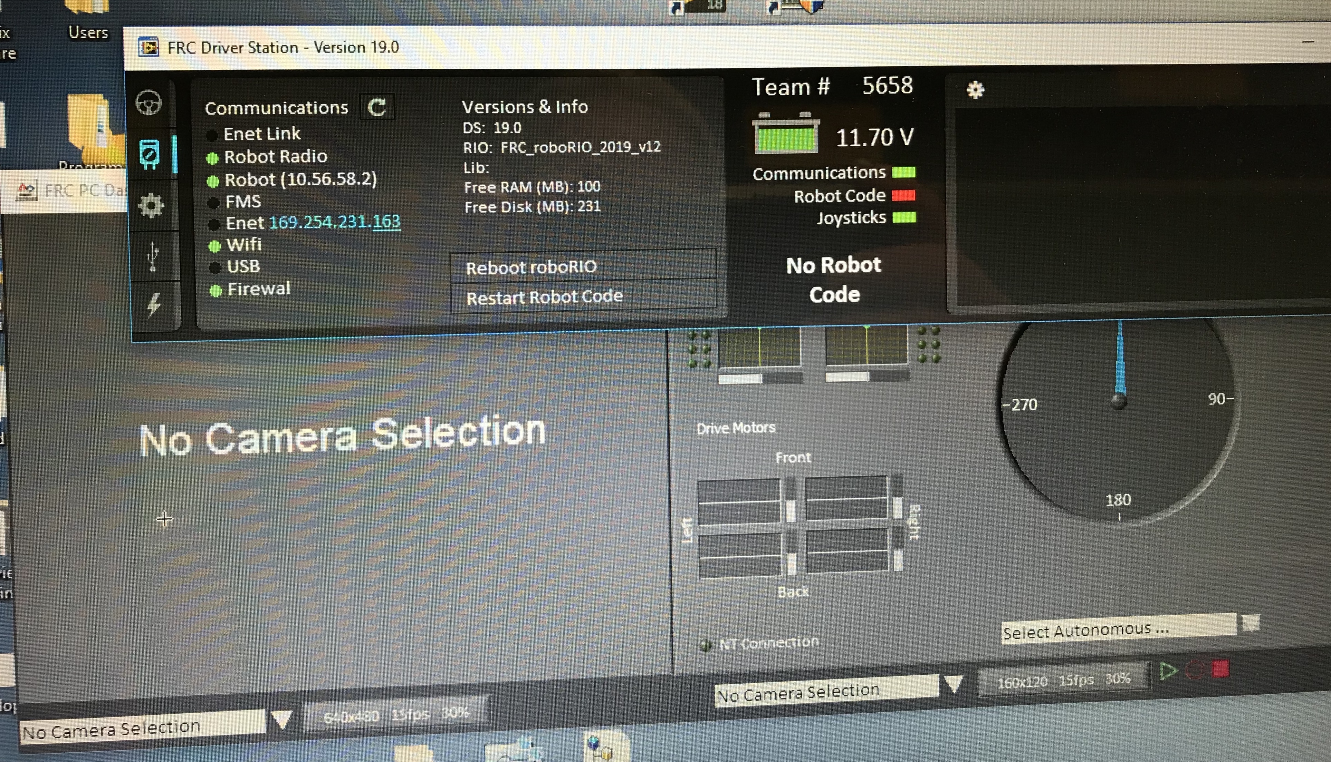
Task: Click the gyro compass dial
Action: tap(1119, 419)
